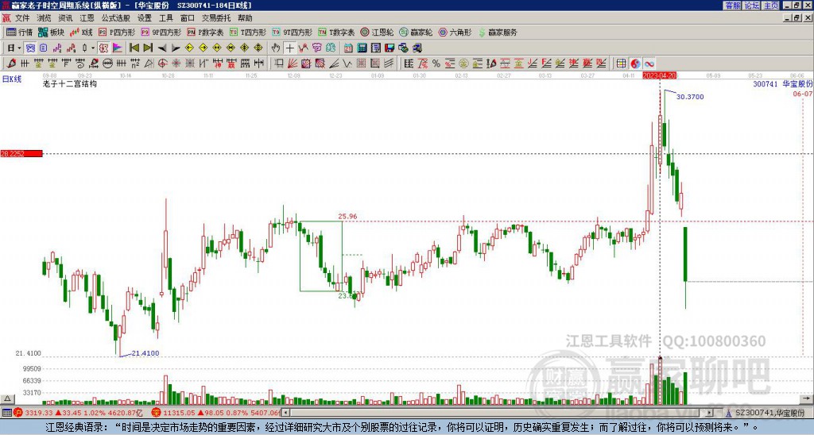The height and width of the screenshot is (435, 814).
Task: Open the 江恩 menu
Action: 87,18
